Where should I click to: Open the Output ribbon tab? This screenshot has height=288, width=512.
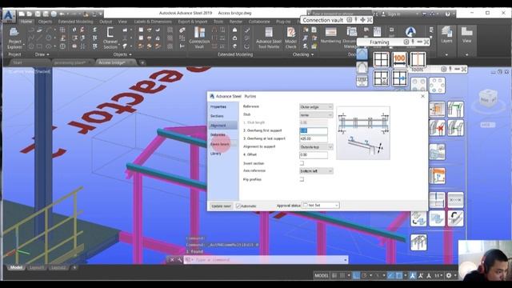[106, 22]
